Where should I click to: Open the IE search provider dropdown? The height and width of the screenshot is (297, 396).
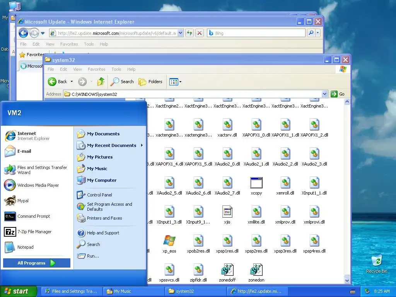coord(318,33)
